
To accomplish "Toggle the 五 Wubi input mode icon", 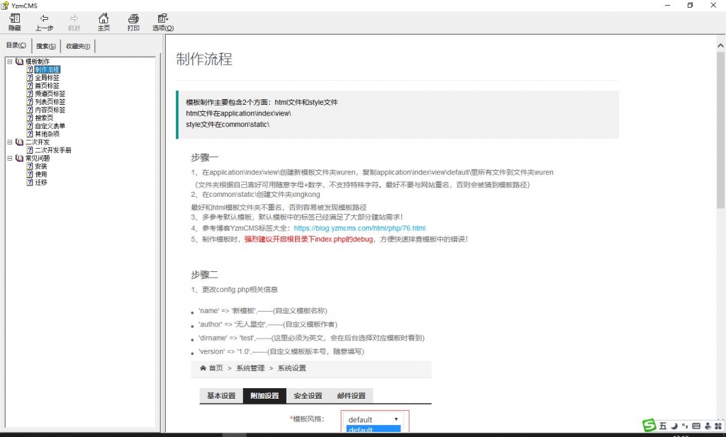I will point(663,426).
